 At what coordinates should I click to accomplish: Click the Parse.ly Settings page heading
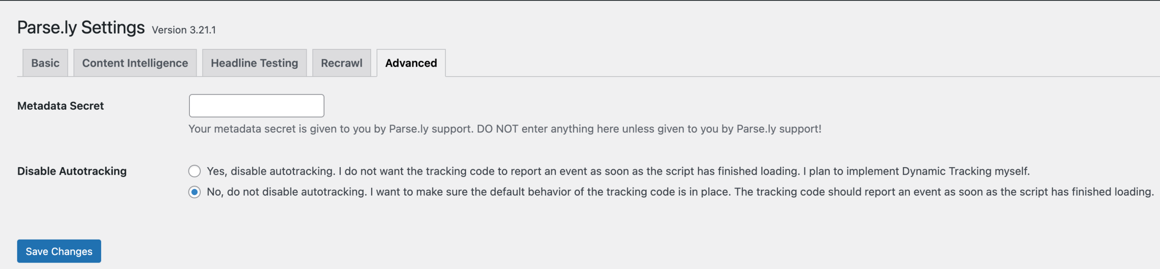pyautogui.click(x=81, y=28)
